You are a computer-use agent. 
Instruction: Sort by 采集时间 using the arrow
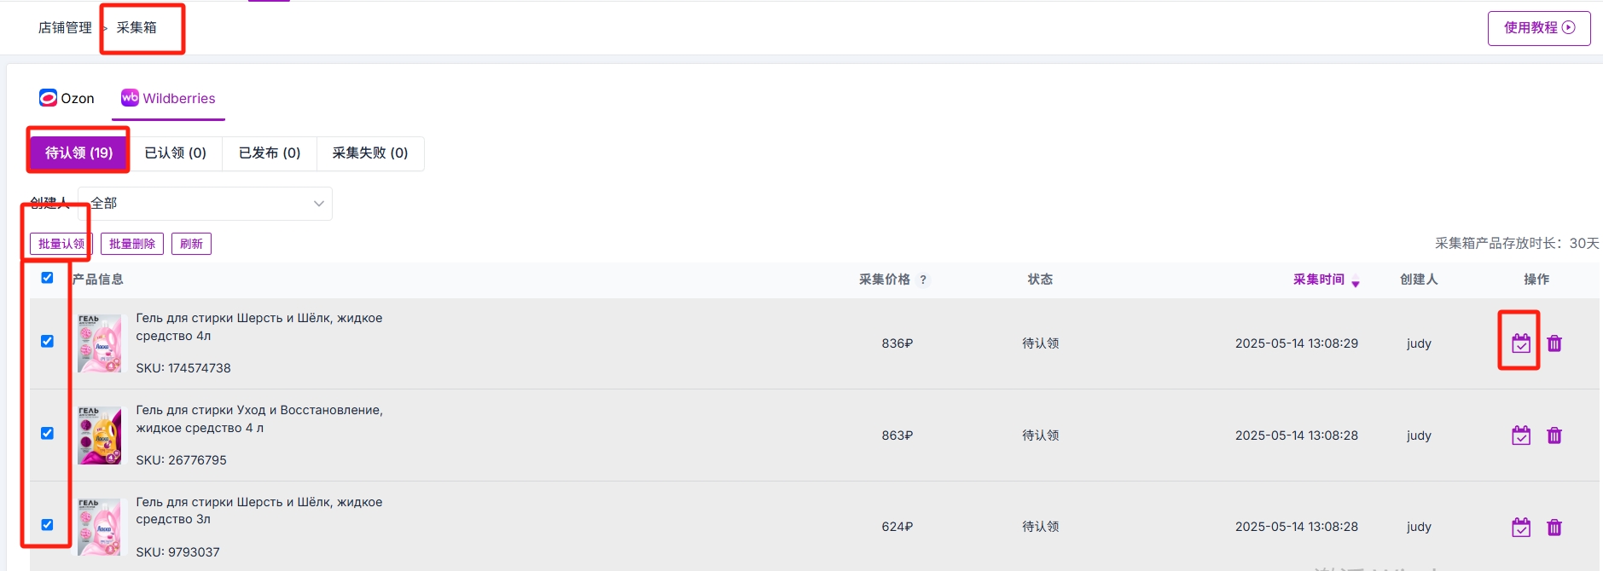coord(1355,283)
